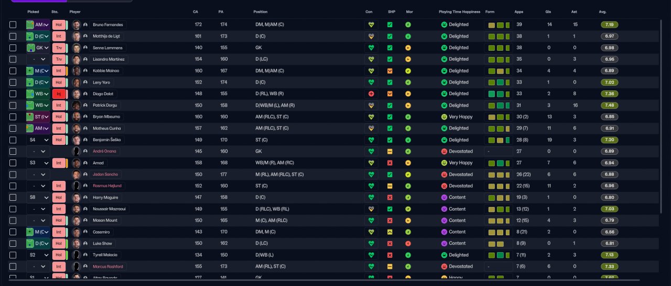Check the row box for Jadon Sancho
This screenshot has height=286, width=671.
(13, 174)
